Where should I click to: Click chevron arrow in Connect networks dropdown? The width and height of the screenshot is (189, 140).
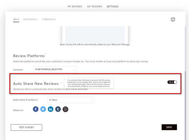point(74,69)
